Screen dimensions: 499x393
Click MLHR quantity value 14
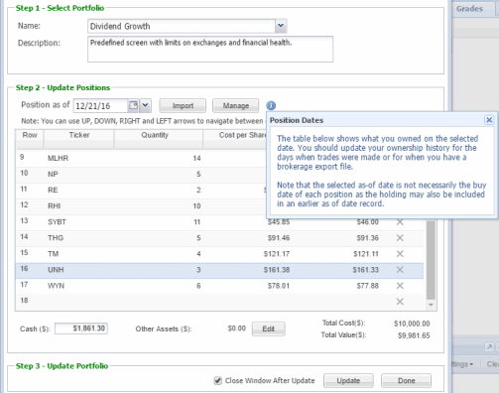tap(196, 158)
